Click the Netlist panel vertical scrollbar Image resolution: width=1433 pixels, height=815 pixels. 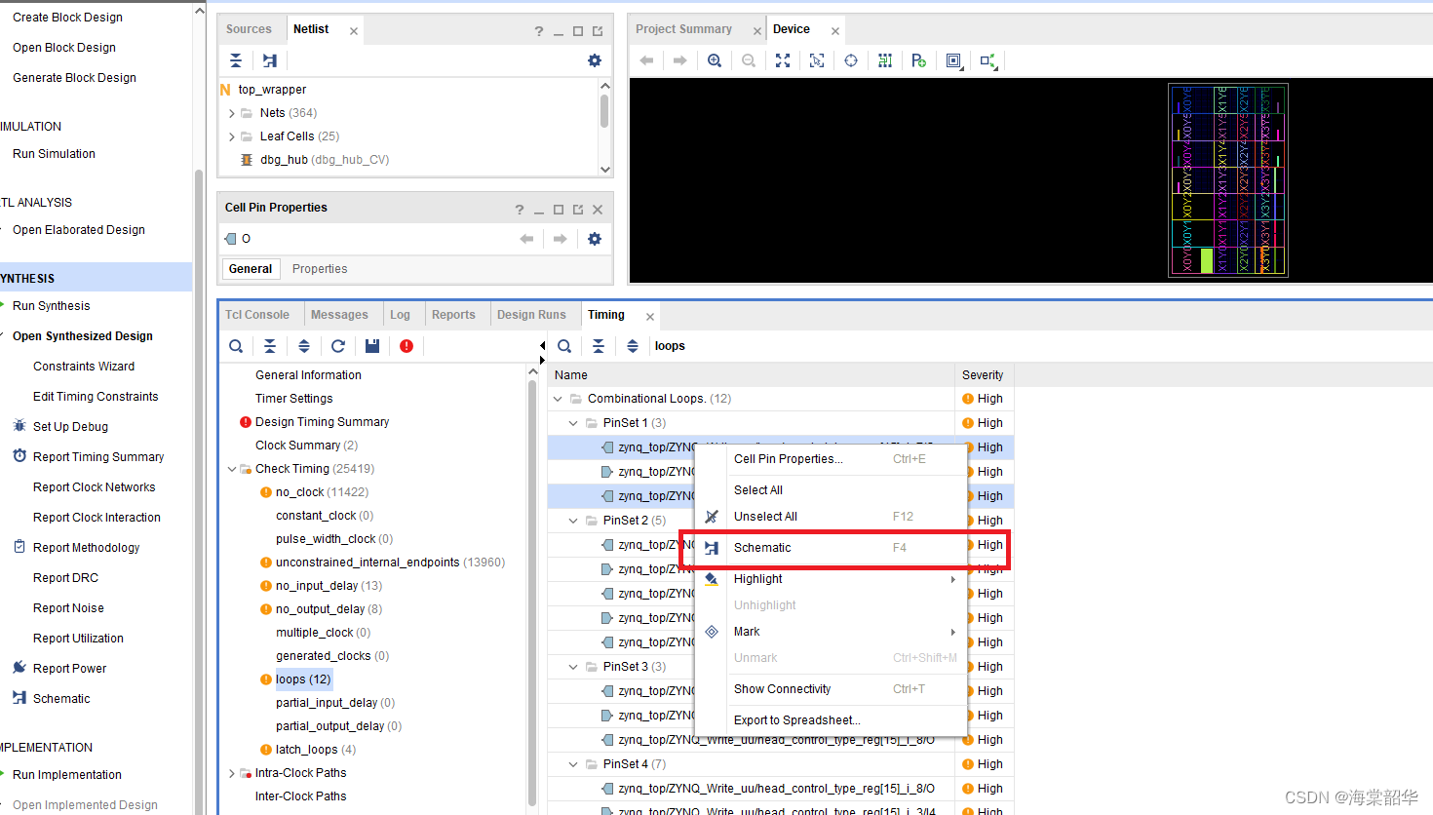604,112
